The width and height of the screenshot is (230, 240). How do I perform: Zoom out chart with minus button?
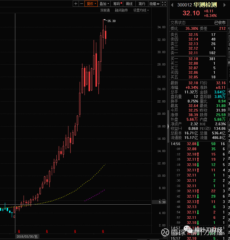pos(82,4)
